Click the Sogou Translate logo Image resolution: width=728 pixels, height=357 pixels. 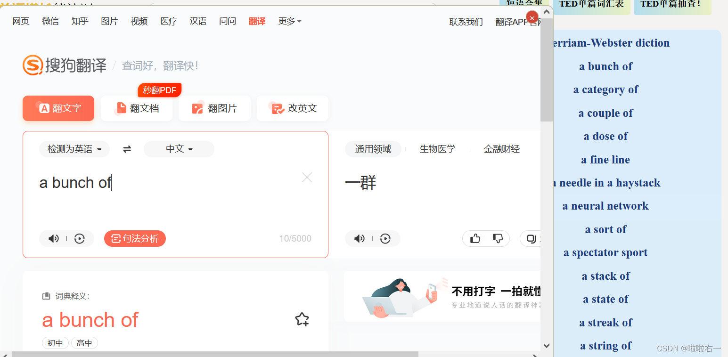tap(65, 65)
